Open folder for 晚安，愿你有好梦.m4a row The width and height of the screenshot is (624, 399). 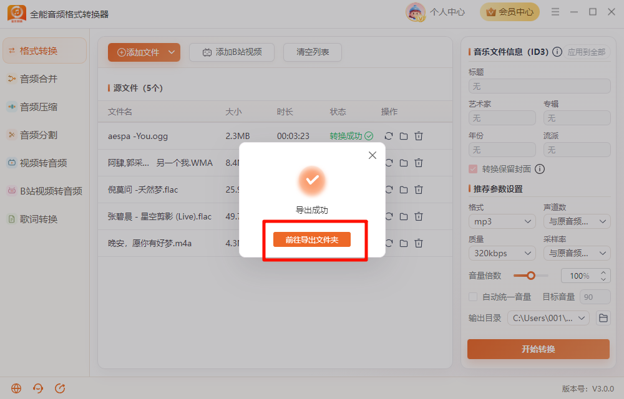(x=404, y=243)
